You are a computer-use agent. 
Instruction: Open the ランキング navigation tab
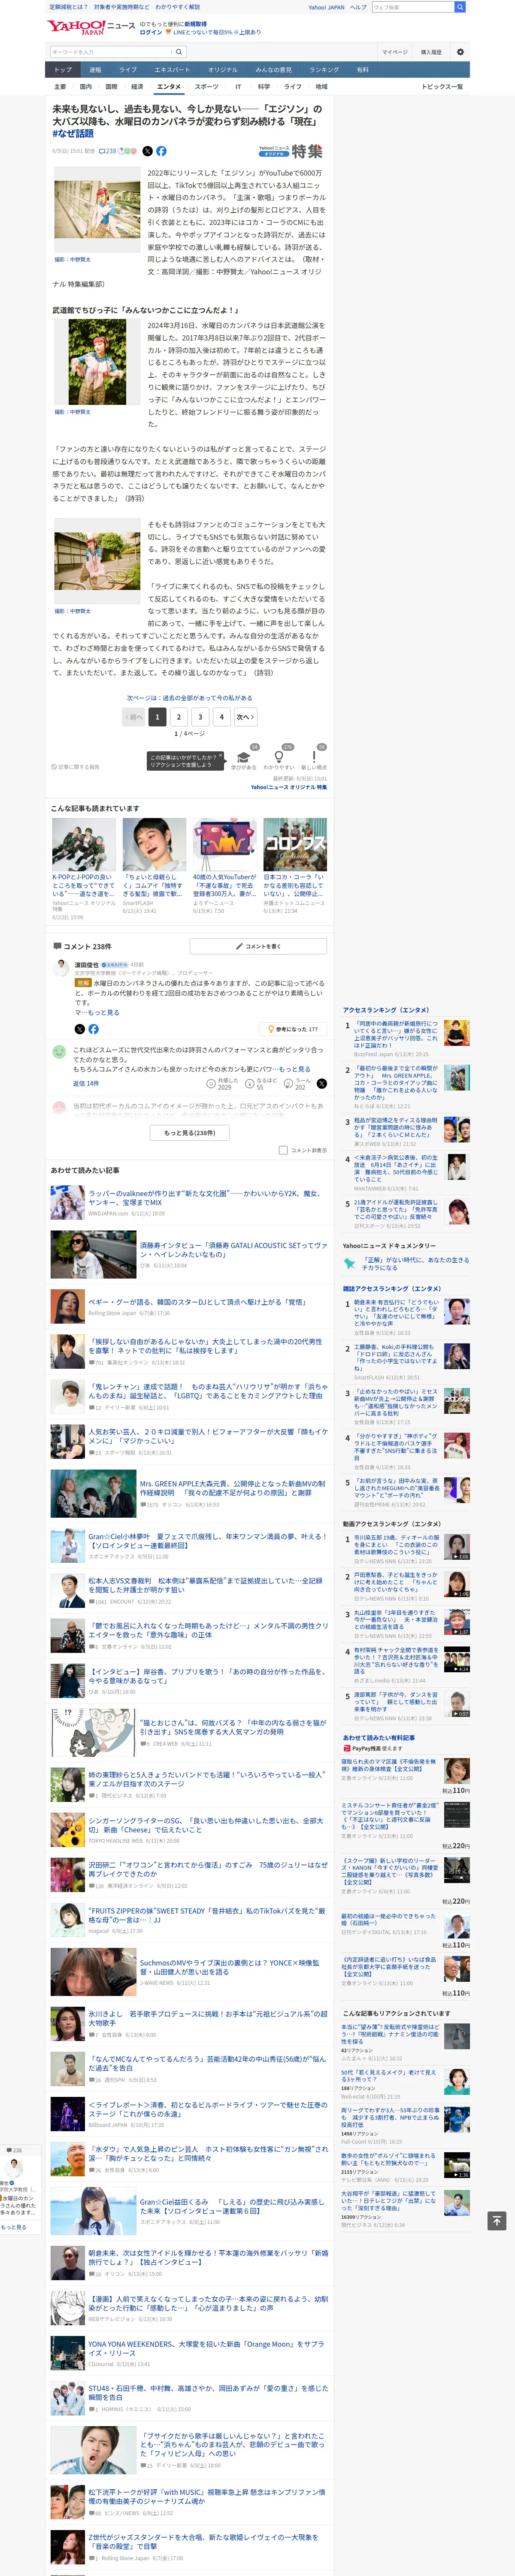323,70
